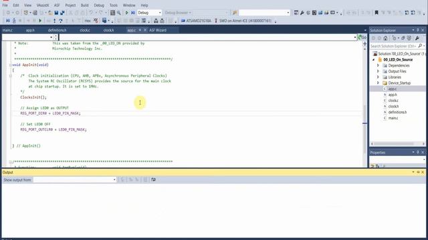This screenshot has width=428, height=240.
Task: Click the Go button in navigation bar
Action: (362, 37)
